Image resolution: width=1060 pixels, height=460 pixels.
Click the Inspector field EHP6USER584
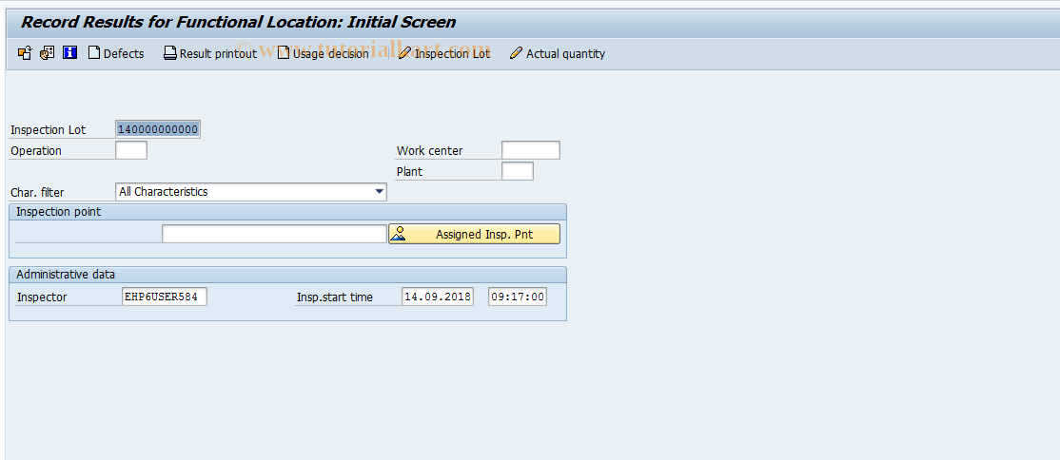point(165,297)
